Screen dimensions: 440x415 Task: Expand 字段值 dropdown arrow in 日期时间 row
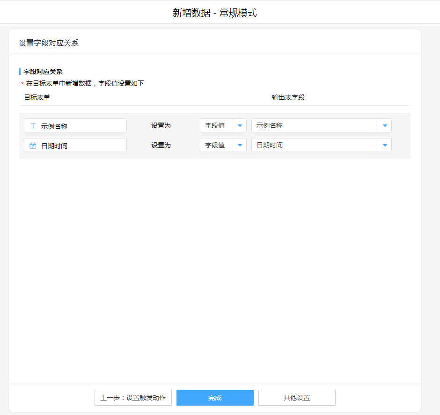coord(240,145)
